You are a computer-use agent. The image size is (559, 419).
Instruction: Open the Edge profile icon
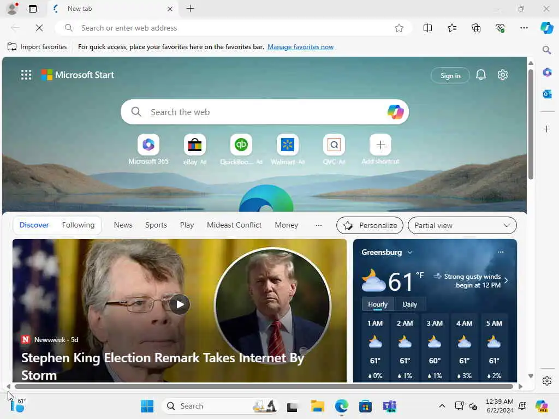tap(13, 9)
